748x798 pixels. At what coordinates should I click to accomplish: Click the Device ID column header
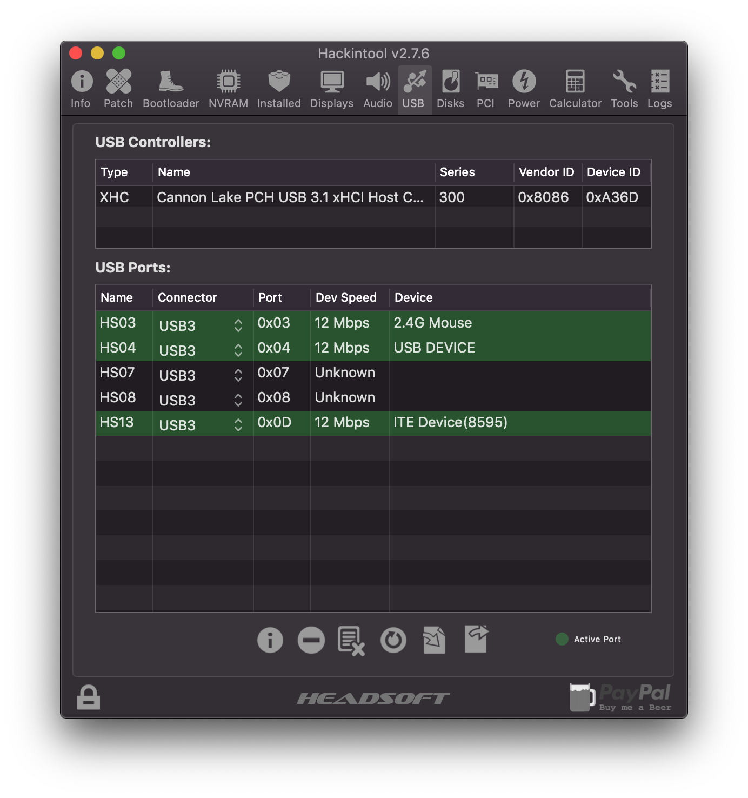616,172
